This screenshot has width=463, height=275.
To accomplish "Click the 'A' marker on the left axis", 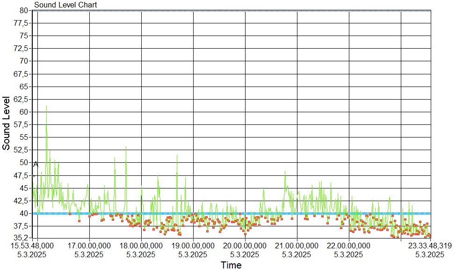I will pyautogui.click(x=36, y=164).
